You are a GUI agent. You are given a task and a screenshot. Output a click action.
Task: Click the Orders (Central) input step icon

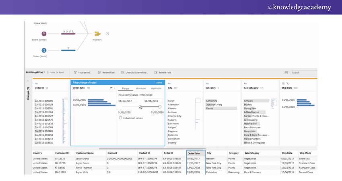44,34
